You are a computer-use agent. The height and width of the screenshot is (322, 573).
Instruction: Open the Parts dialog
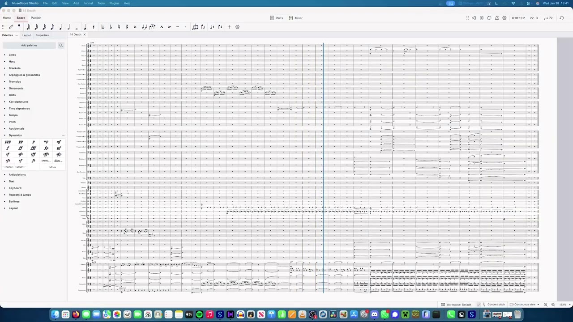click(x=277, y=18)
